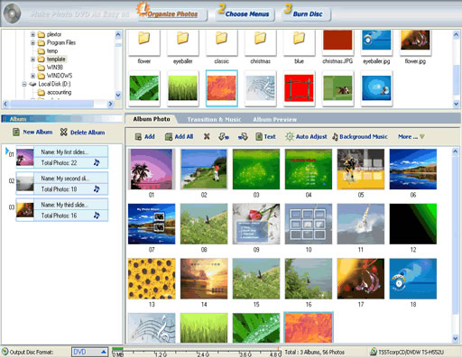This screenshot has height=358, width=462.
Task: Switch to Transition & Music tab
Action: [214, 120]
